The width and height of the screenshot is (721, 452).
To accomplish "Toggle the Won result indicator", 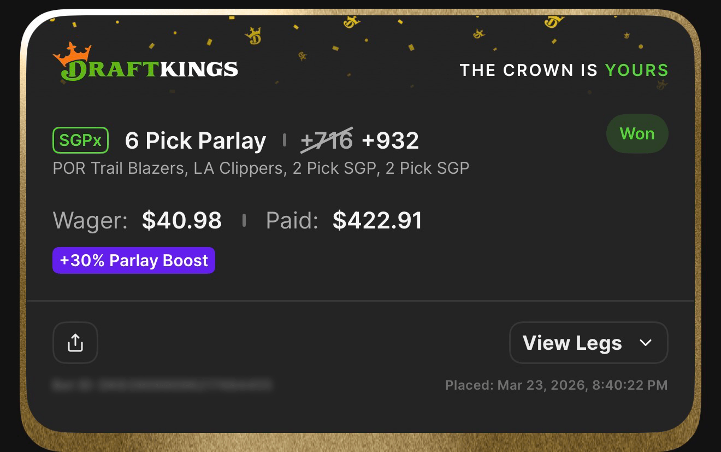I will click(637, 133).
